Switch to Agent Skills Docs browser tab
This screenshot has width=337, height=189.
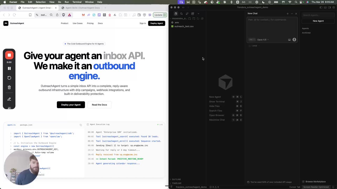(x=81, y=8)
